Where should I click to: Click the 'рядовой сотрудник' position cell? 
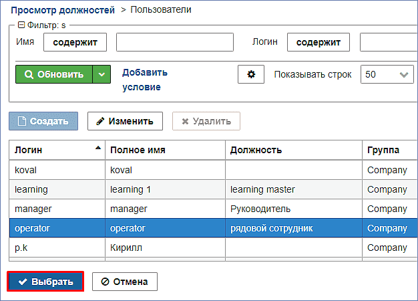click(x=294, y=228)
